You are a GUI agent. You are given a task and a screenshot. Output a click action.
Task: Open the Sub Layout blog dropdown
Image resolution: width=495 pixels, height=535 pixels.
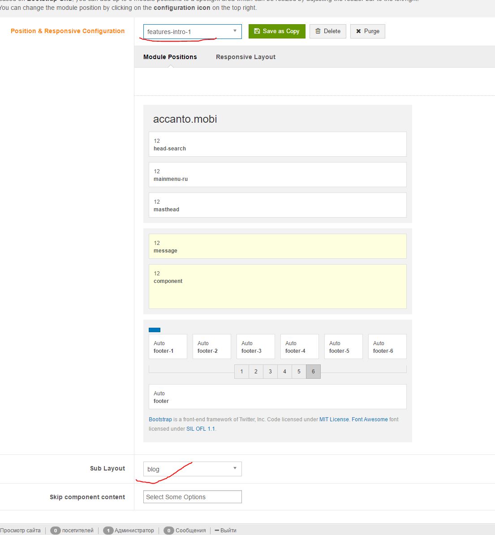pyautogui.click(x=192, y=469)
